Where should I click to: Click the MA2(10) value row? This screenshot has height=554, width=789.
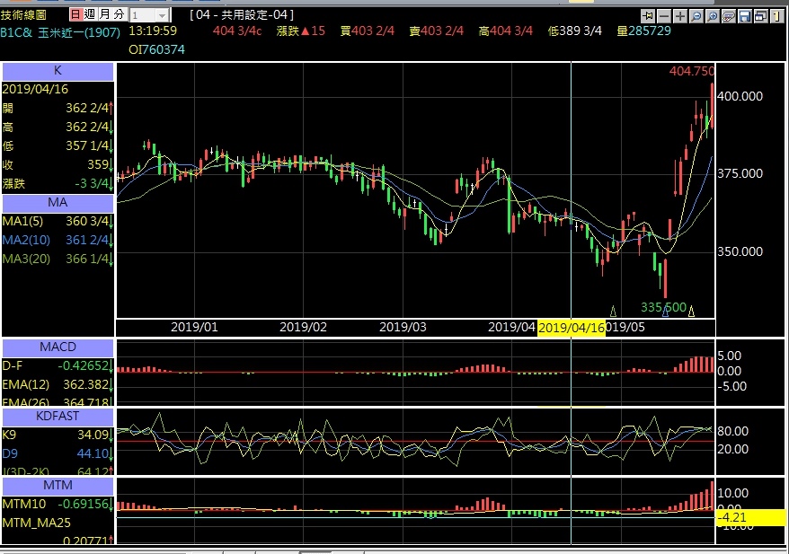[x=58, y=241]
